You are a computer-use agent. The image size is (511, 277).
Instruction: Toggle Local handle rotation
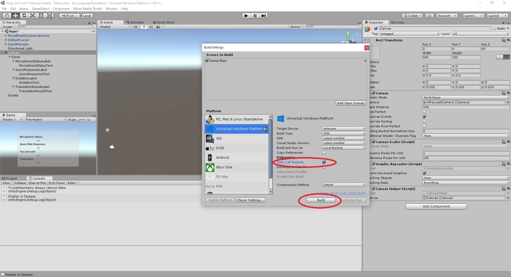[x=85, y=15]
